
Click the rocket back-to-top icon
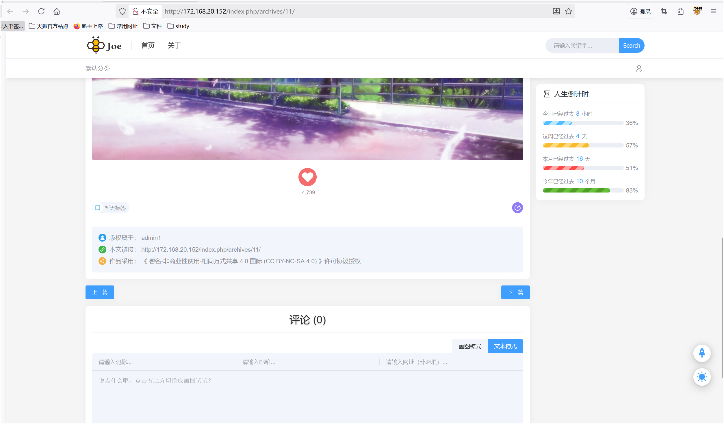[702, 353]
